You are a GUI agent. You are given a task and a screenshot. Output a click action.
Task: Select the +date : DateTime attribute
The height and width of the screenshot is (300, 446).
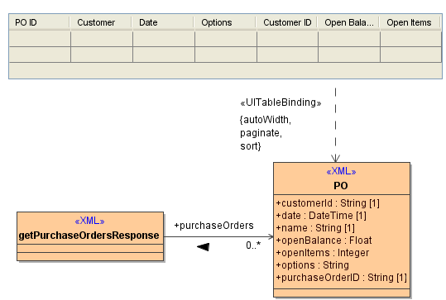coord(321,216)
